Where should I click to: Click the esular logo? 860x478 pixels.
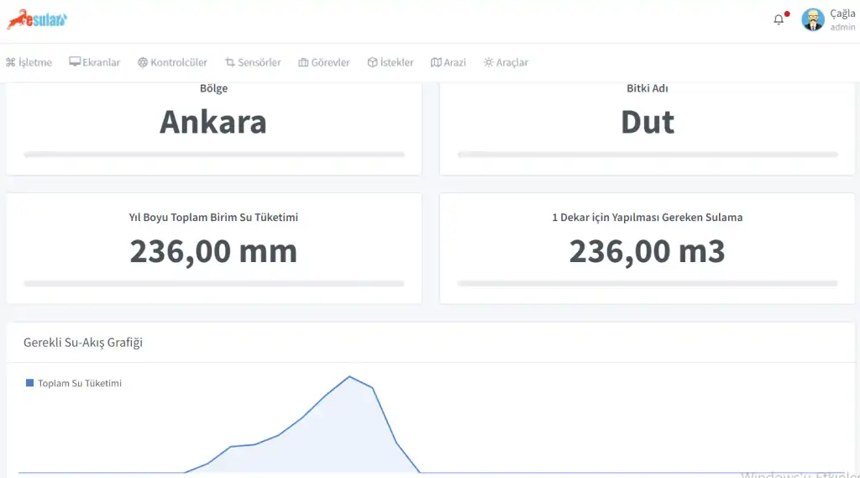(37, 20)
